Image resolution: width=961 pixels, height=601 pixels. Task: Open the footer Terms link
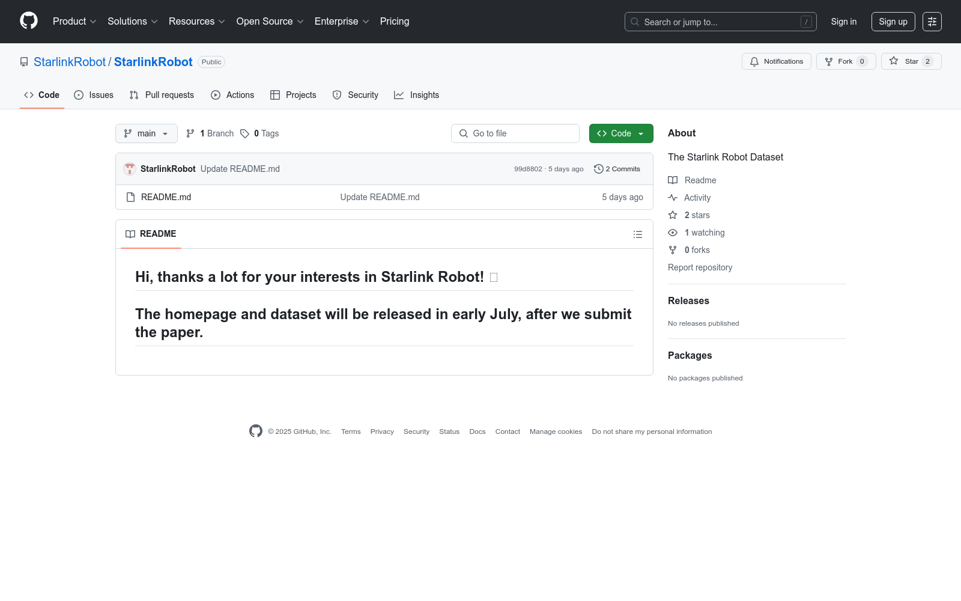pyautogui.click(x=351, y=432)
